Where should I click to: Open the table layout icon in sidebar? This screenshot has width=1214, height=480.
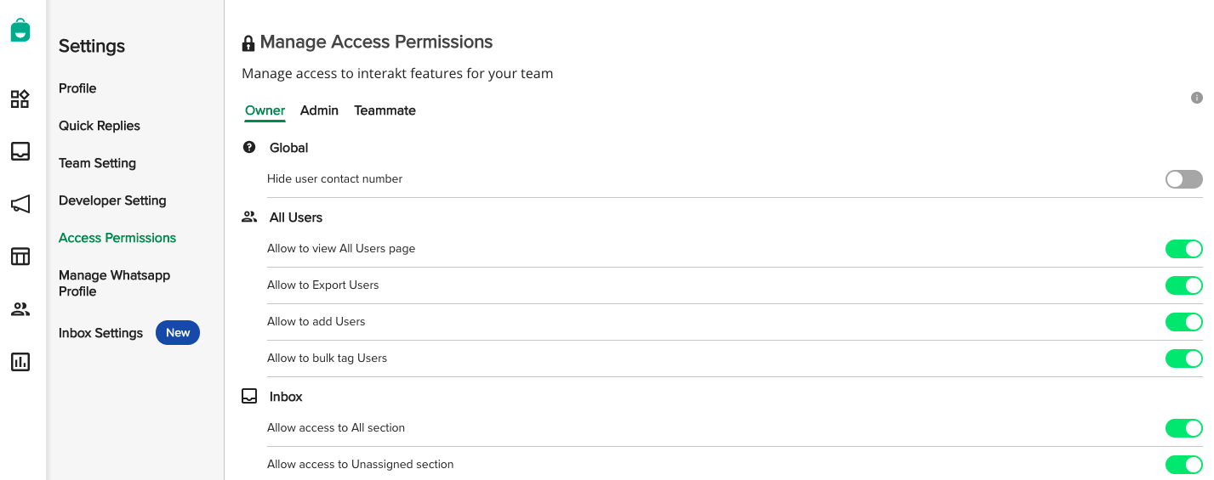[x=20, y=257]
